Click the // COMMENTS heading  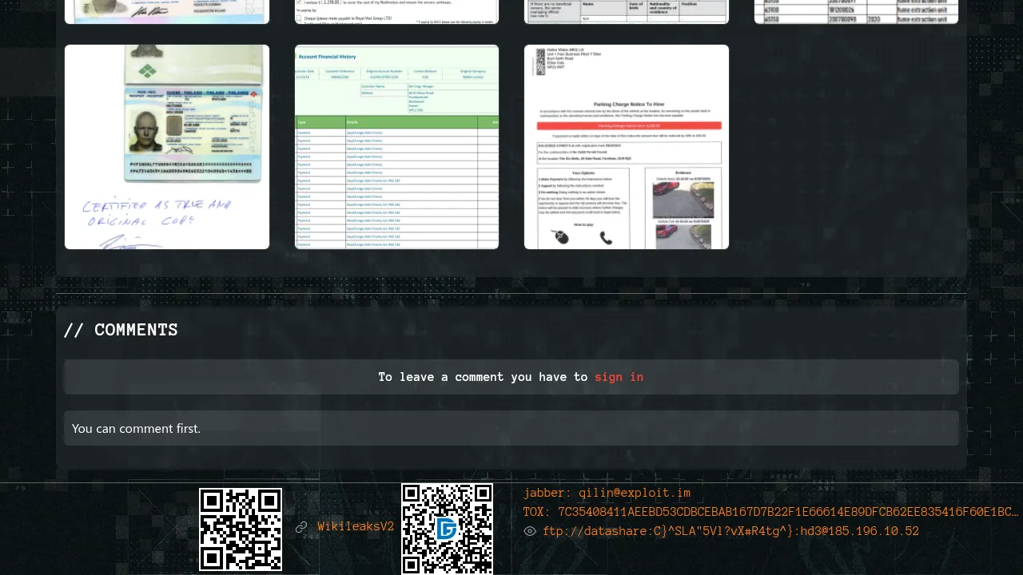121,330
